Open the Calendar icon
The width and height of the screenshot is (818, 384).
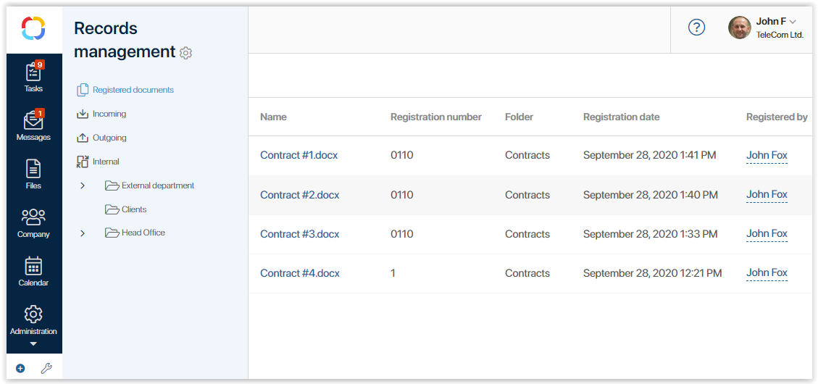(33, 266)
